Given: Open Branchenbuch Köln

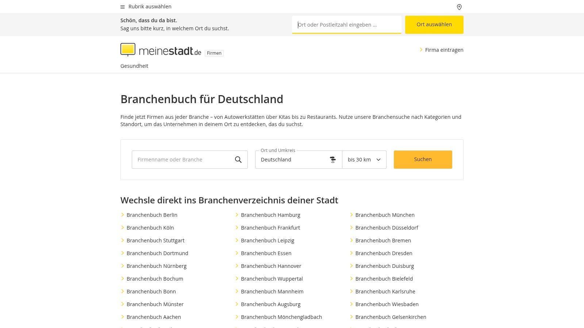Looking at the screenshot, I should [x=150, y=227].
